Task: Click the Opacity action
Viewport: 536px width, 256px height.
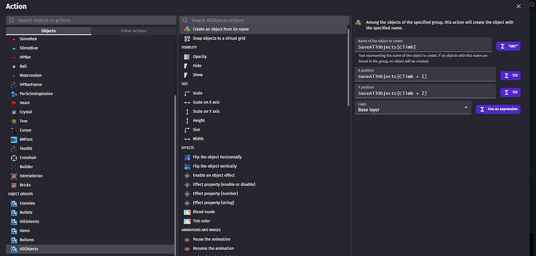Action: click(199, 56)
